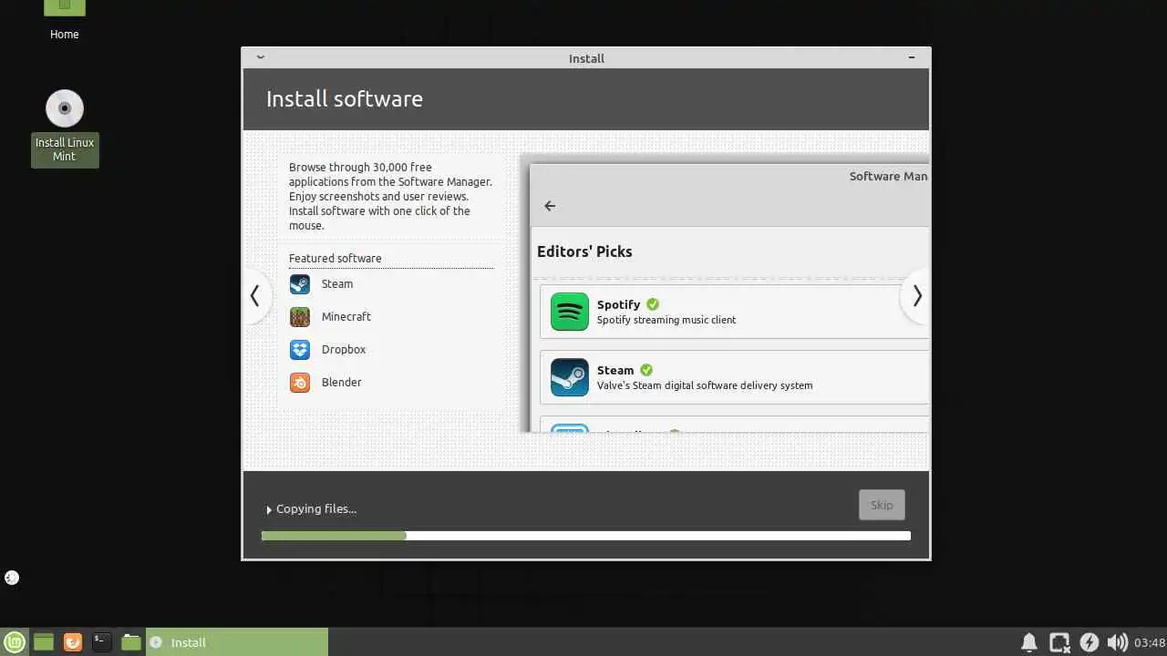The image size is (1167, 656).
Task: Click the 'Install software' header title
Action: [x=345, y=98]
